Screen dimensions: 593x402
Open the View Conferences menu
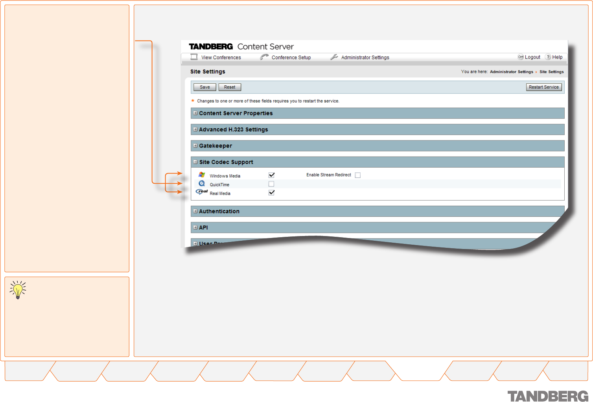tap(221, 57)
